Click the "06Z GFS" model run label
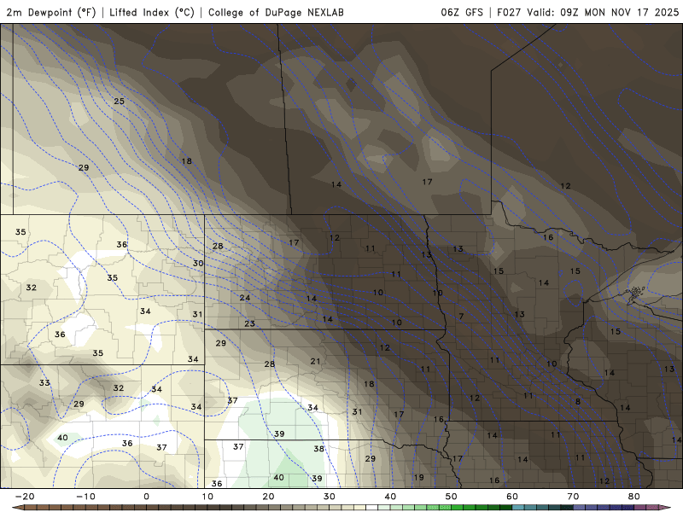Viewport: 683px width, 512px height. click(x=462, y=12)
